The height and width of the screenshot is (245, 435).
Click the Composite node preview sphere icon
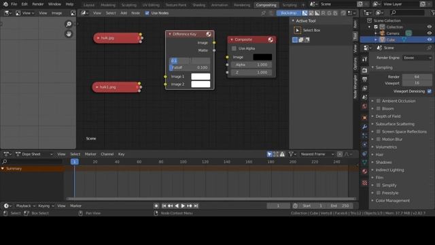coord(271,39)
